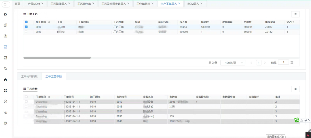Image resolution: width=311 pixels, height=138 pixels.
Task: Select the blue highlighted picture sidebar icon
Action: [5, 47]
